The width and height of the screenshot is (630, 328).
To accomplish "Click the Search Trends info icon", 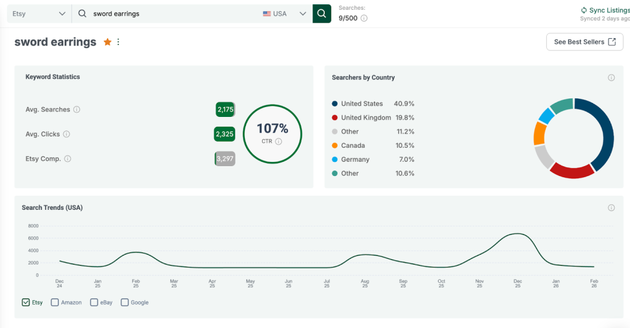I will pos(611,208).
